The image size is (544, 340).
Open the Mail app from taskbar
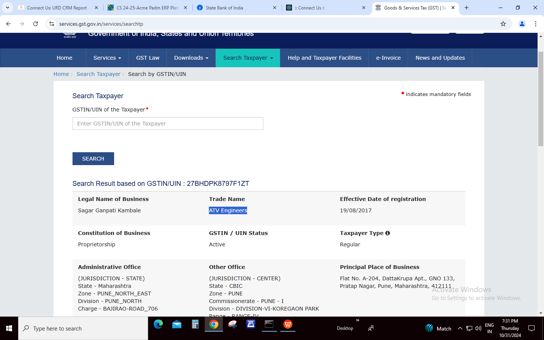[x=177, y=324]
